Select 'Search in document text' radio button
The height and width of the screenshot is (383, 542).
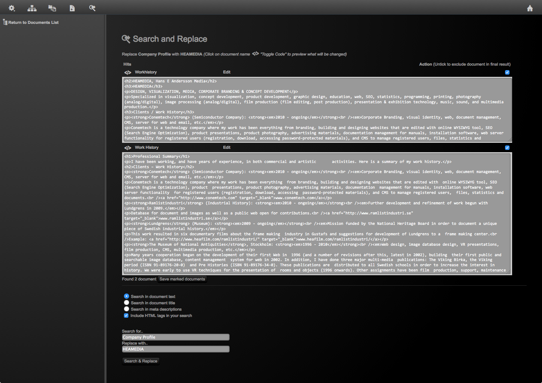(127, 296)
